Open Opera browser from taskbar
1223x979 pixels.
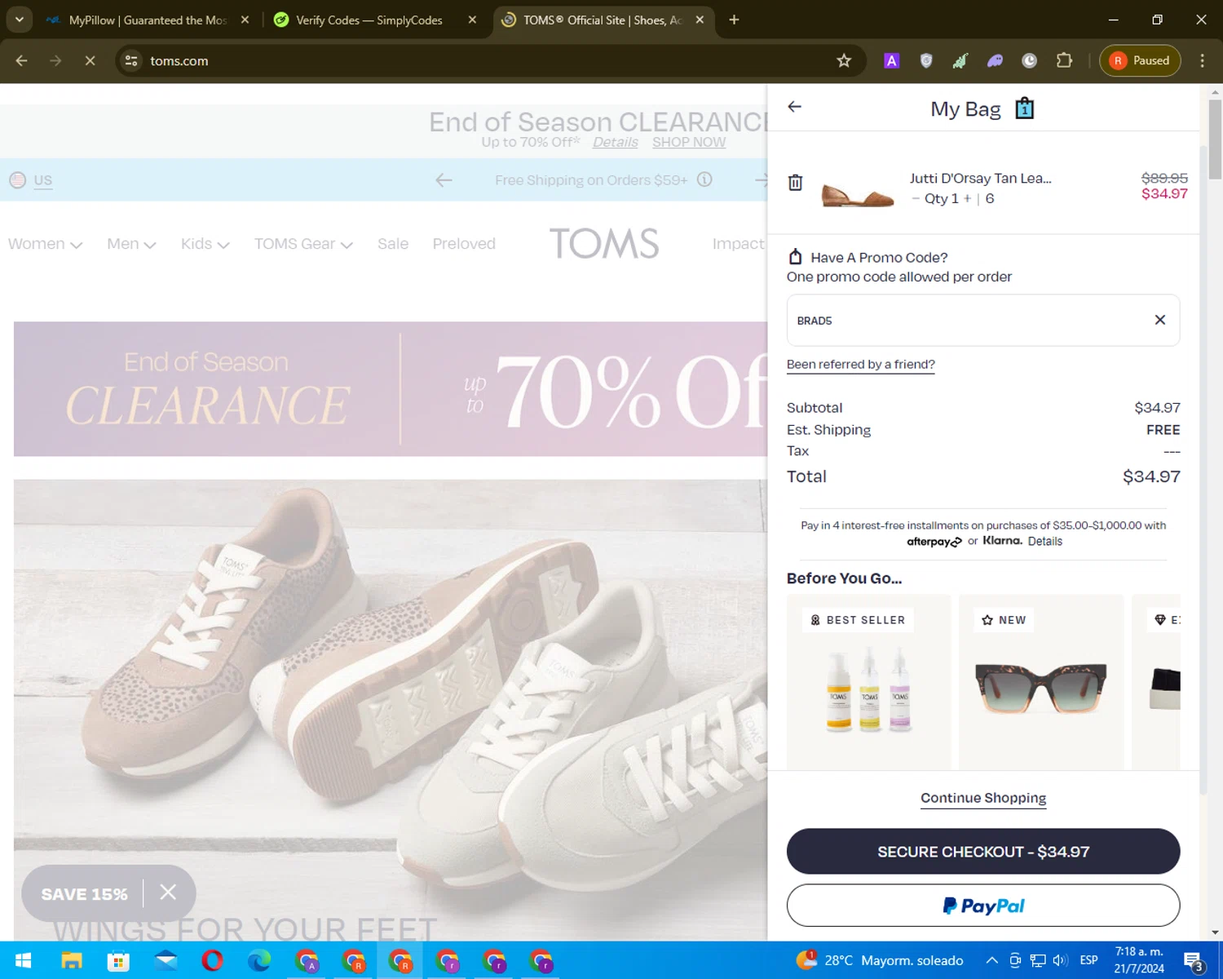pos(213,961)
